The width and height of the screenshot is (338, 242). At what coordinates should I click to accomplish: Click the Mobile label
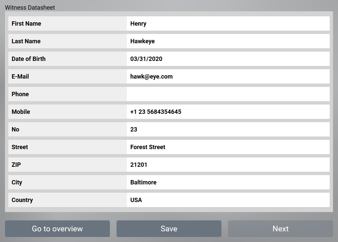click(x=21, y=112)
